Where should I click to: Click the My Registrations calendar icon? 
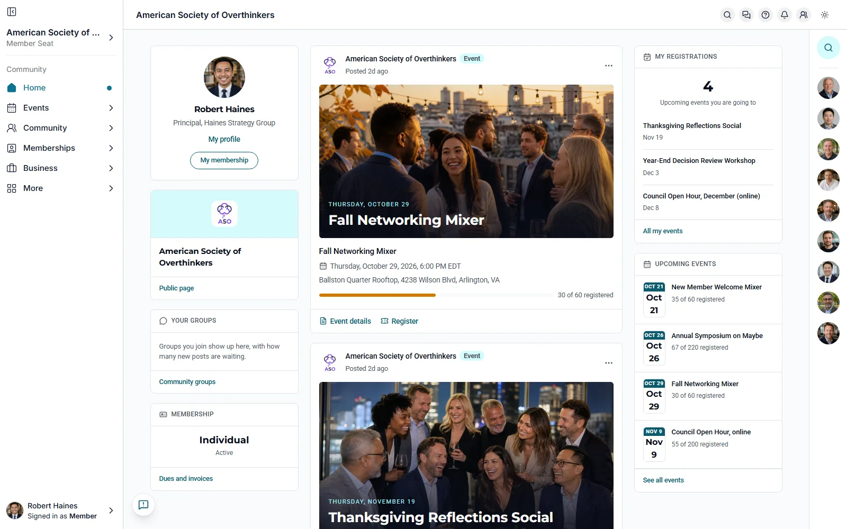(647, 57)
